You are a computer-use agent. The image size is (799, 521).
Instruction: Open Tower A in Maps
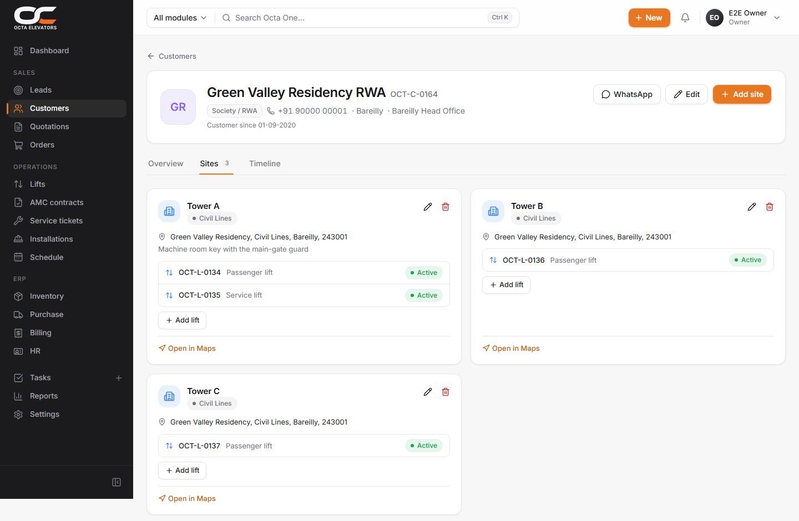point(187,349)
